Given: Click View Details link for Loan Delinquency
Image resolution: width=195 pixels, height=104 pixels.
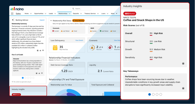Looking at the screenshot, I should point(79,40).
